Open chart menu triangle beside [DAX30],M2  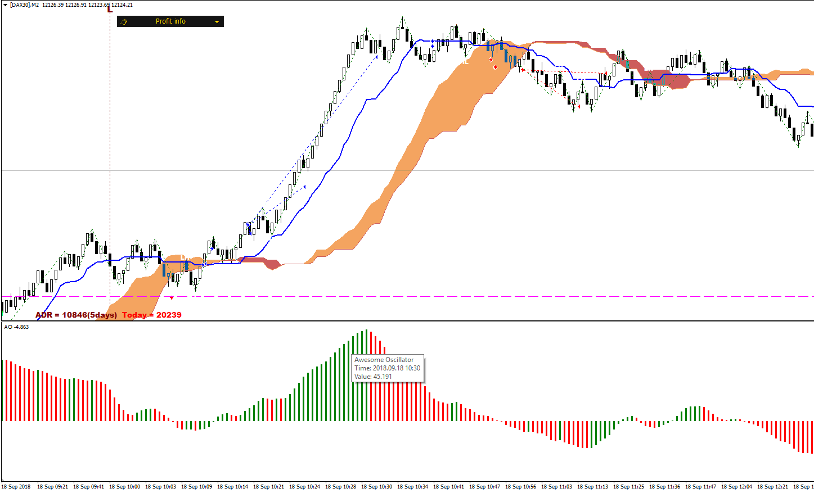point(6,4)
